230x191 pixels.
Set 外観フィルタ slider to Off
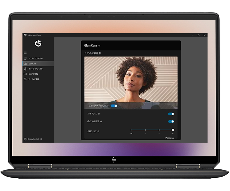[x=131, y=130]
